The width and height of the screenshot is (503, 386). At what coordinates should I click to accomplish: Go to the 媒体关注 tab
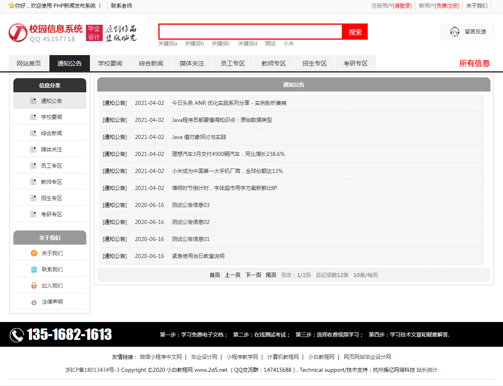tap(192, 63)
